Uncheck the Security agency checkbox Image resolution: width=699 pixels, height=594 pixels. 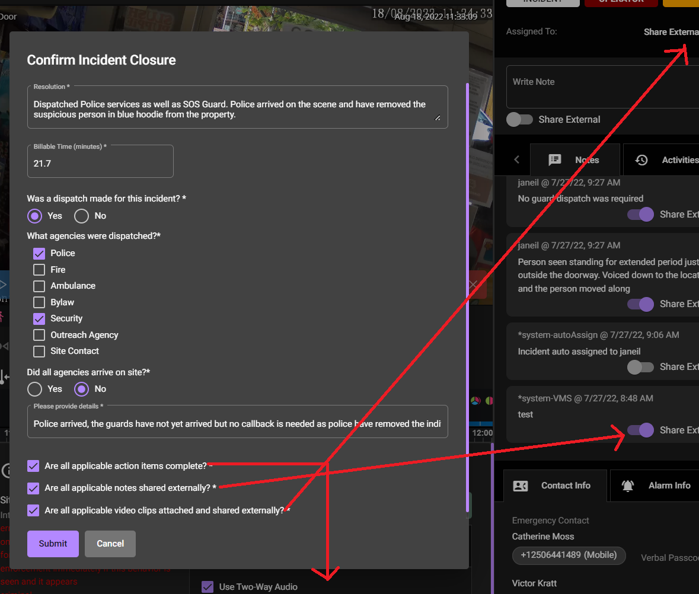[39, 318]
